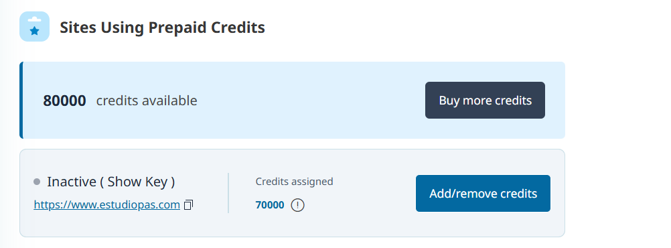671x248 pixels.
Task: Click the 80000 available credits number
Action: coord(64,101)
